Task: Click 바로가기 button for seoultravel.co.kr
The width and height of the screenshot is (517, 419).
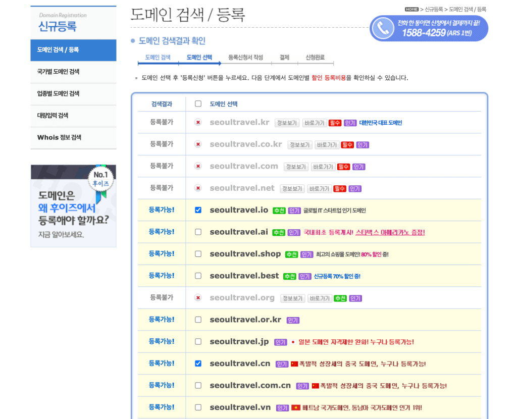Action: click(327, 145)
